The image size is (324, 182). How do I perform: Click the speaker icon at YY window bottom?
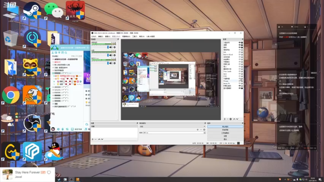[58, 129]
